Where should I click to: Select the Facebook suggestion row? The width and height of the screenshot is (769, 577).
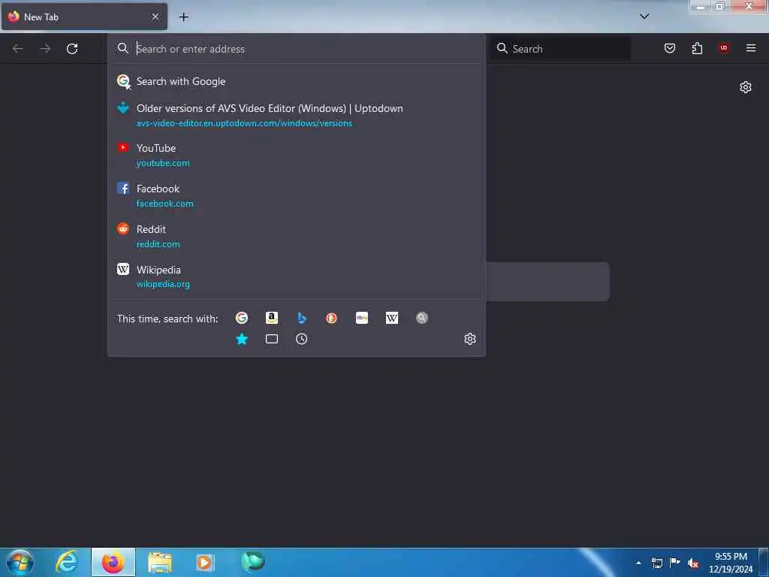(x=296, y=196)
